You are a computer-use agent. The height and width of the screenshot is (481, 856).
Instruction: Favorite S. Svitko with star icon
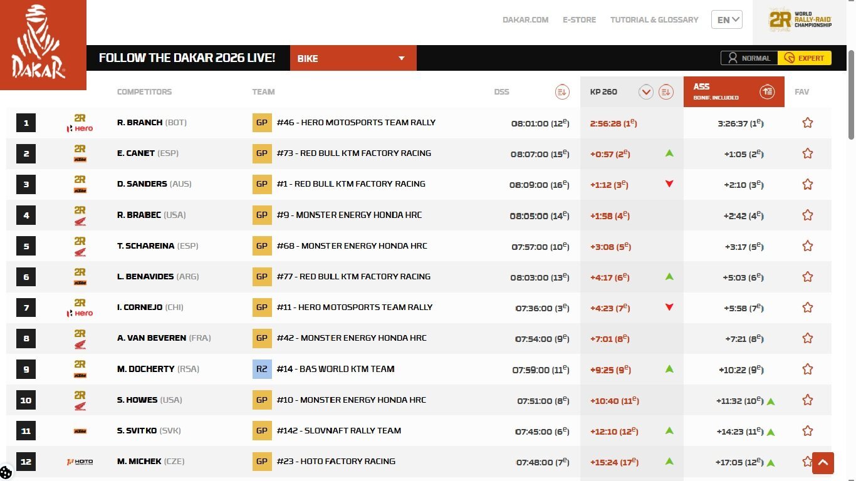[808, 430]
